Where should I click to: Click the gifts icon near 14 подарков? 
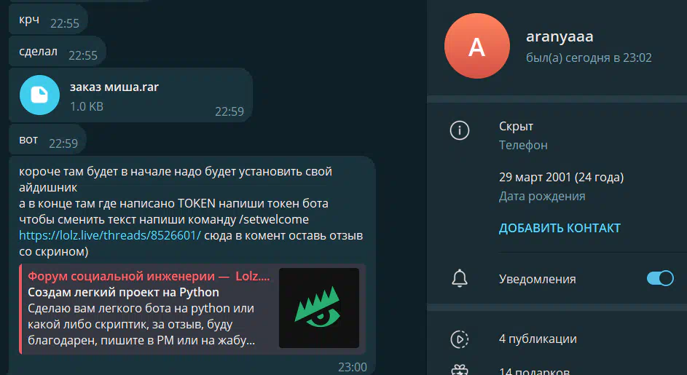[459, 371]
